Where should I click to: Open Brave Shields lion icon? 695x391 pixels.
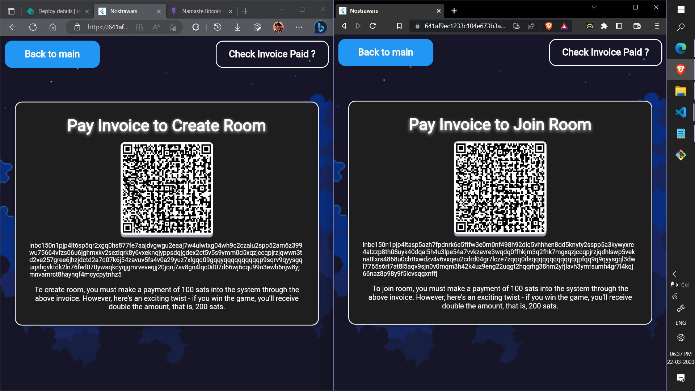[x=549, y=26]
